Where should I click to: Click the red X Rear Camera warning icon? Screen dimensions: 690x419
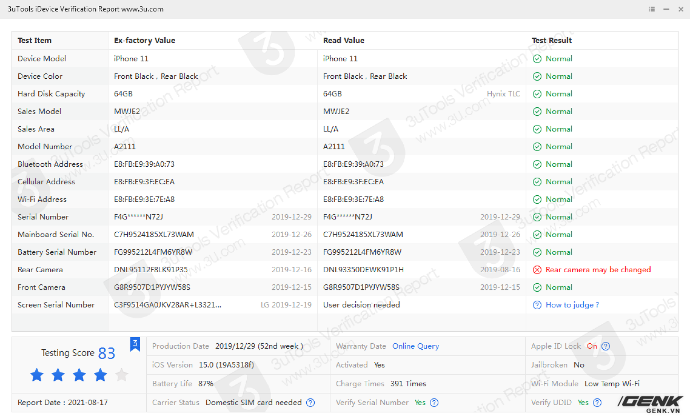[x=537, y=270]
